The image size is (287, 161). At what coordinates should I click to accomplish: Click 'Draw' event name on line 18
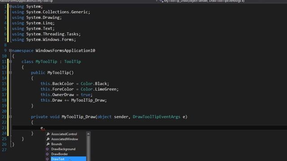[x=57, y=100]
